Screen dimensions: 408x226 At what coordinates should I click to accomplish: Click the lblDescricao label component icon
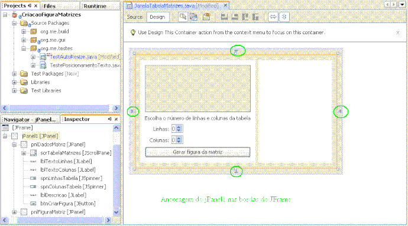pyautogui.click(x=33, y=195)
